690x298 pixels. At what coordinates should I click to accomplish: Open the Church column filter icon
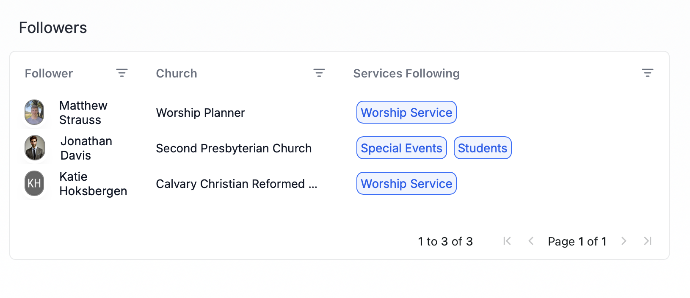(x=319, y=73)
